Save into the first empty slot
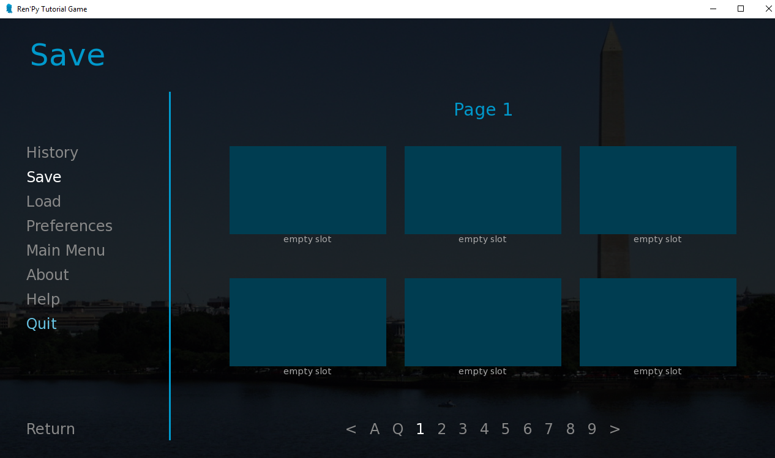This screenshot has width=775, height=458. click(307, 190)
